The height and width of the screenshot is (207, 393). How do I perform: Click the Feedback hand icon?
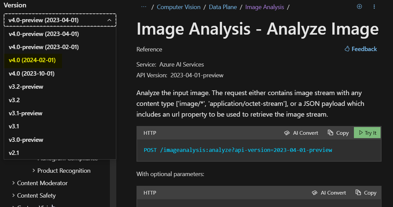(x=347, y=49)
